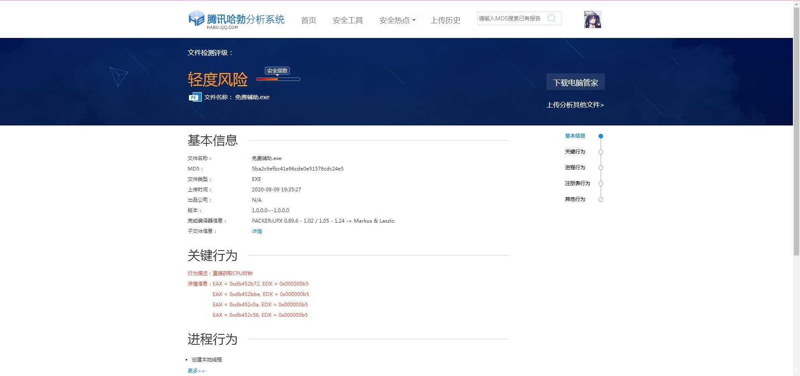Jump to 关键行为 in side navigation
The height and width of the screenshot is (376, 800).
pyautogui.click(x=575, y=152)
